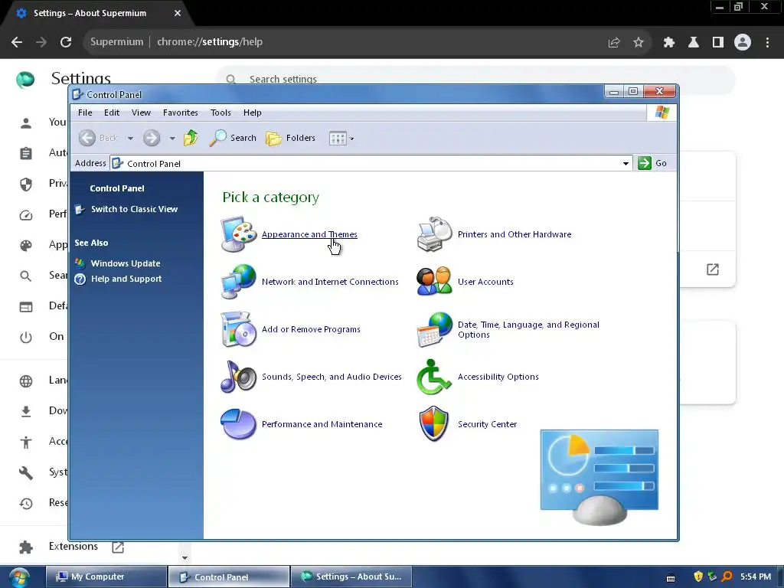This screenshot has width=784, height=588.
Task: Click the Up folder toolbar icon
Action: [191, 138]
